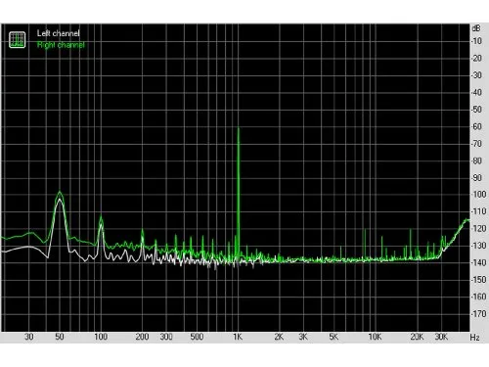Click the -140 dB axis label
The width and height of the screenshot is (489, 367).
[x=478, y=262]
